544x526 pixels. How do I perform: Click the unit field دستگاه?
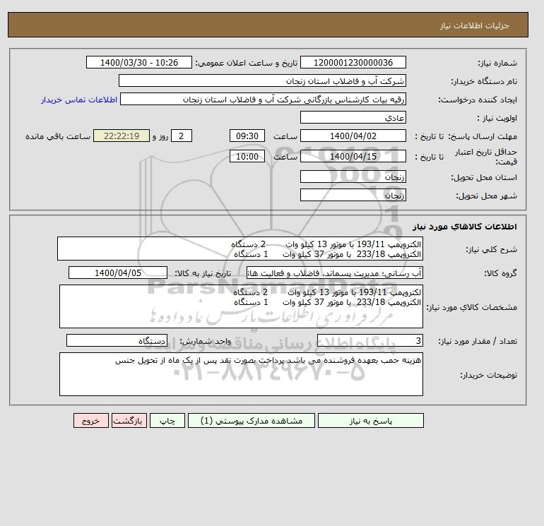point(117,341)
